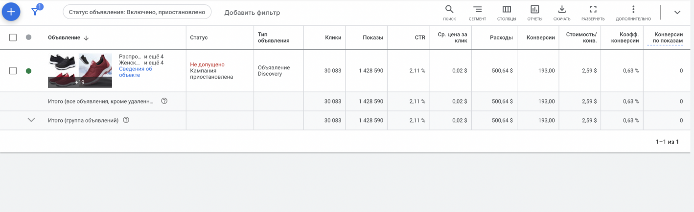The width and height of the screenshot is (694, 212).
Task: Click the grey status dot column header
Action: (28, 37)
